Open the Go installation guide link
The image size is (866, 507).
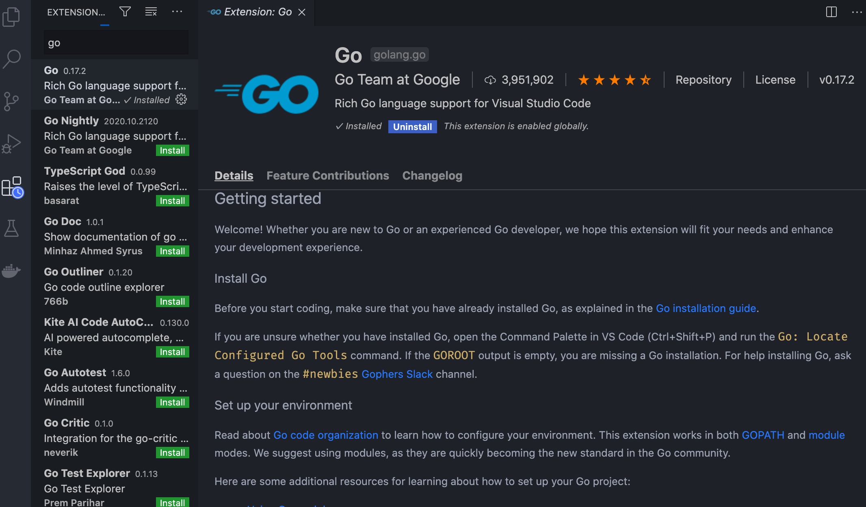pyautogui.click(x=706, y=308)
